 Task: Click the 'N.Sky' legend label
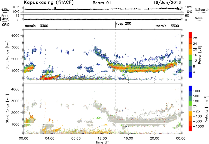coord(5,10)
